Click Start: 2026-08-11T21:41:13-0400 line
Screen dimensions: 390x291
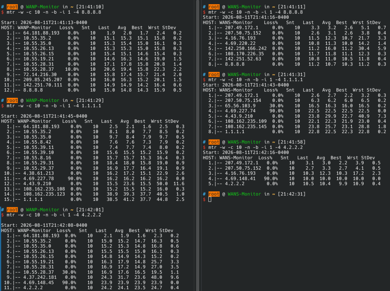(44, 22)
